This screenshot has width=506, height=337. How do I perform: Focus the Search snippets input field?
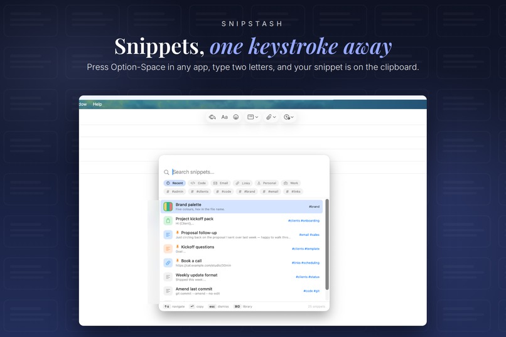coord(249,172)
